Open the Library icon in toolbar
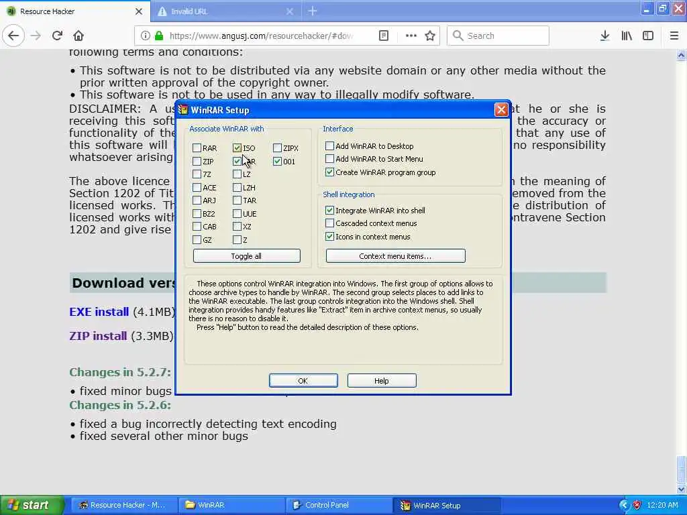This screenshot has width=687, height=515. pos(627,36)
